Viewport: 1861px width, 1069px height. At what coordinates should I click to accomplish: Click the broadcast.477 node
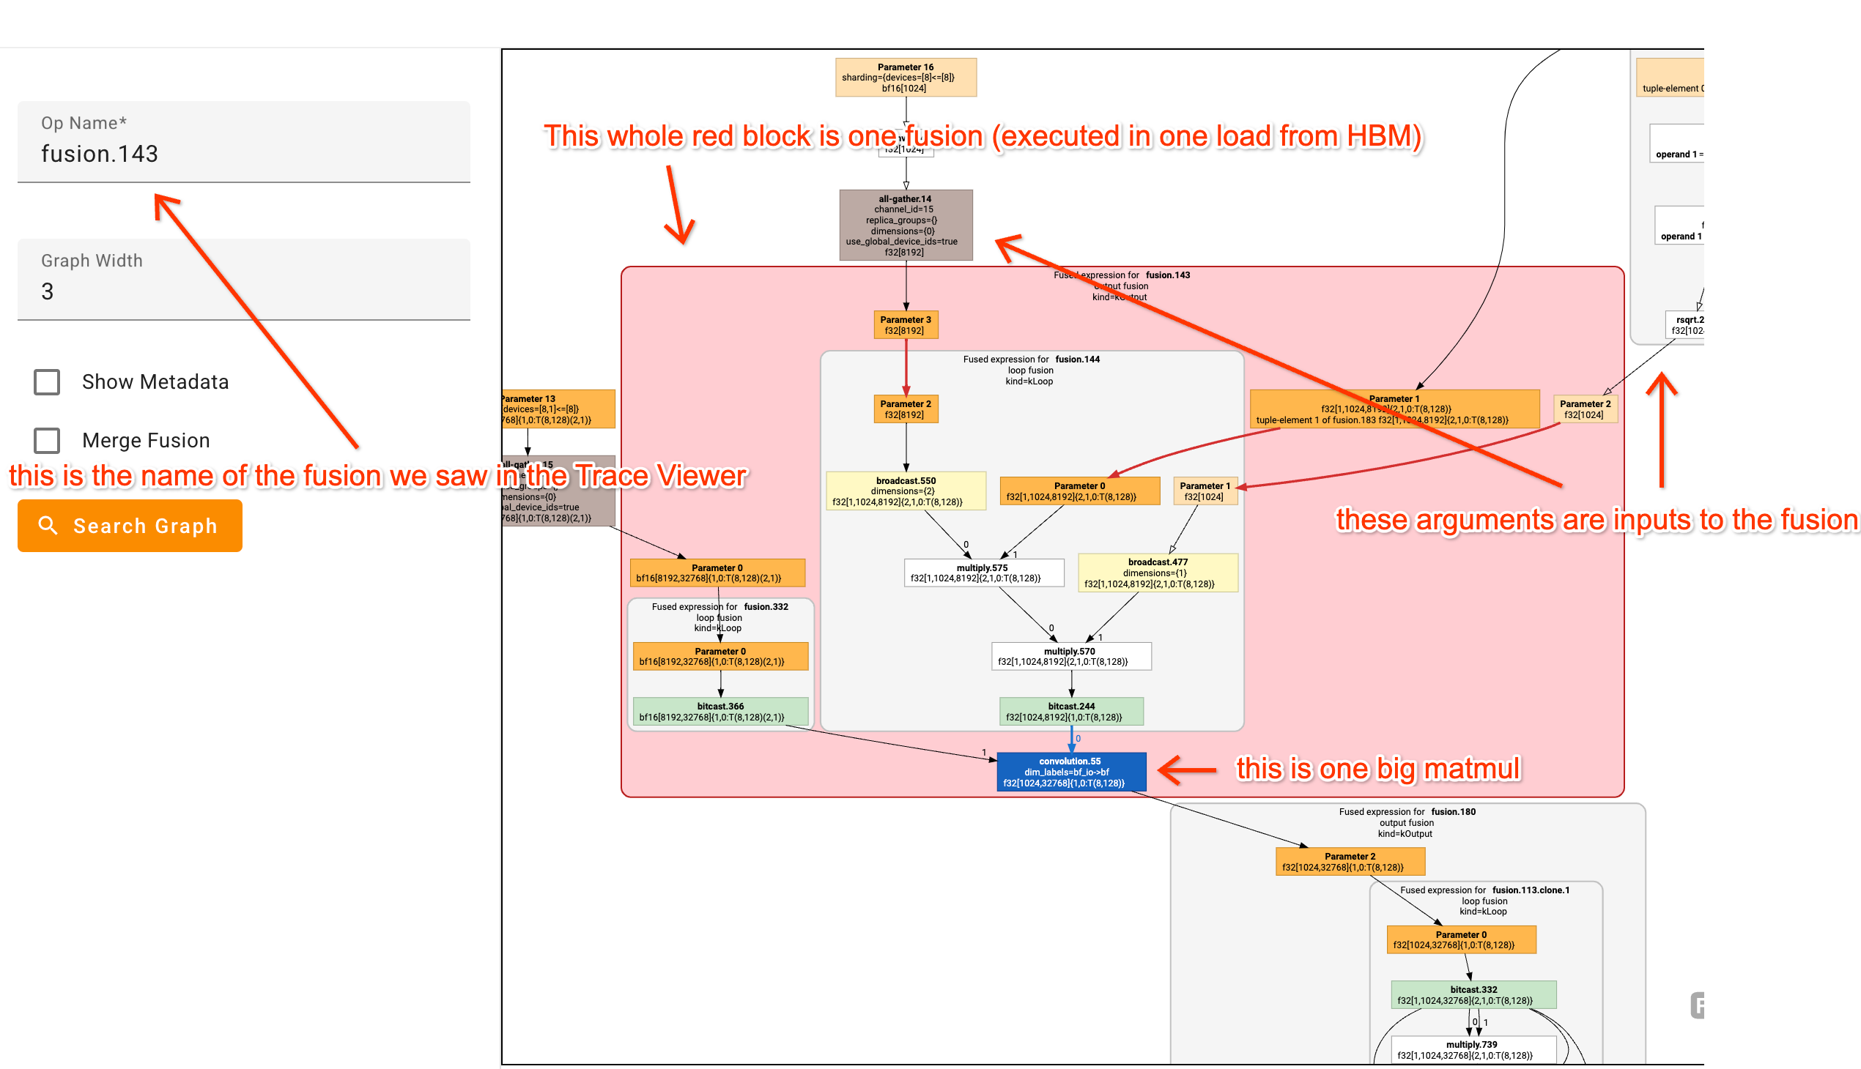1157,573
